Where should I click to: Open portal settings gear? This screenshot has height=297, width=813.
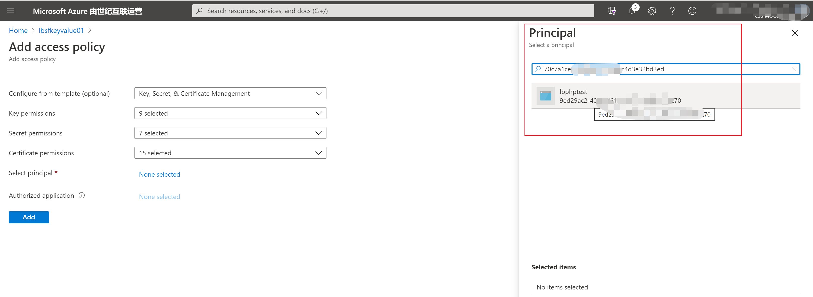tap(652, 11)
